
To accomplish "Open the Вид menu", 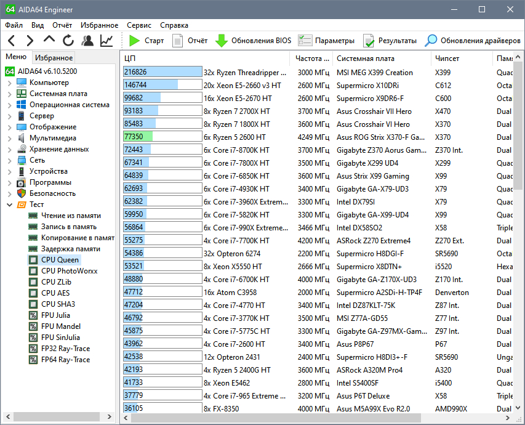I will [38, 25].
